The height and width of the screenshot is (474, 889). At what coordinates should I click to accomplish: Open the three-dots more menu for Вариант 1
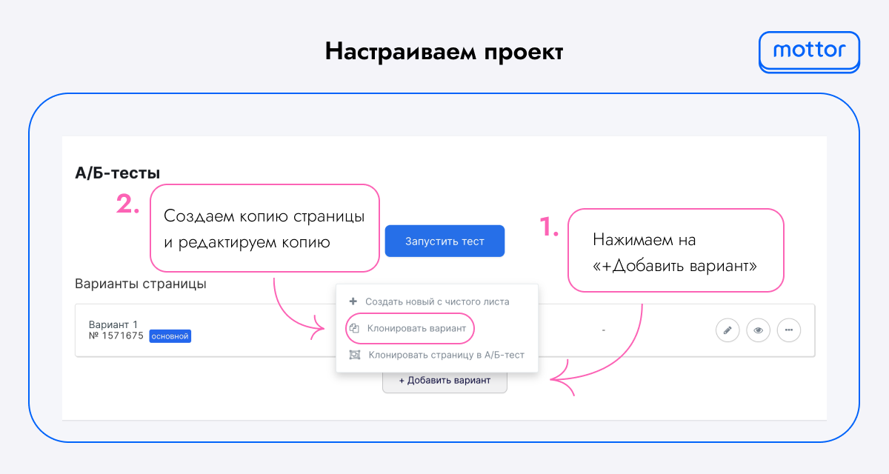tap(788, 330)
